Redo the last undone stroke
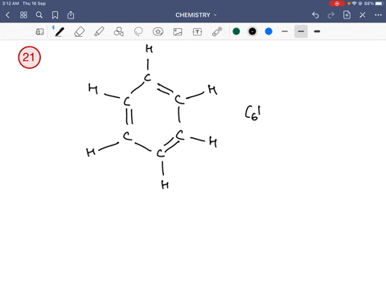This screenshot has width=386, height=289. point(331,15)
